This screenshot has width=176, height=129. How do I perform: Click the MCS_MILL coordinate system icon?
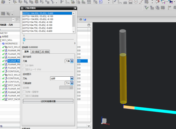click(x=1, y=40)
